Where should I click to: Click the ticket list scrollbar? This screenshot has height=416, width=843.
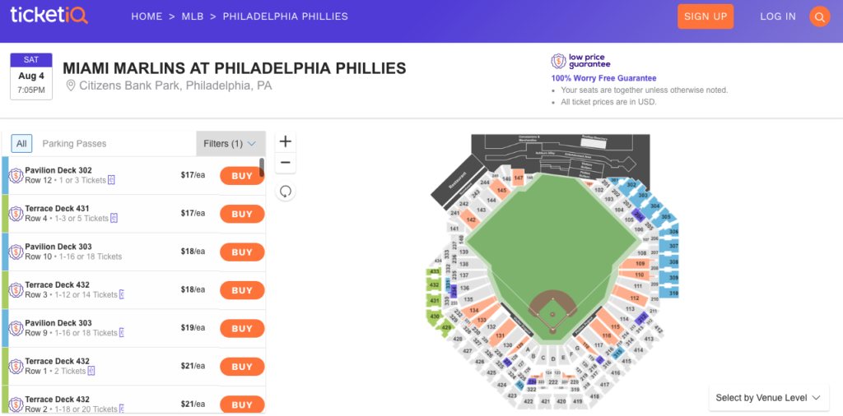click(x=262, y=167)
